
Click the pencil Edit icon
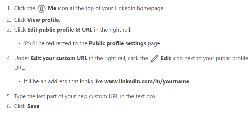point(154,59)
